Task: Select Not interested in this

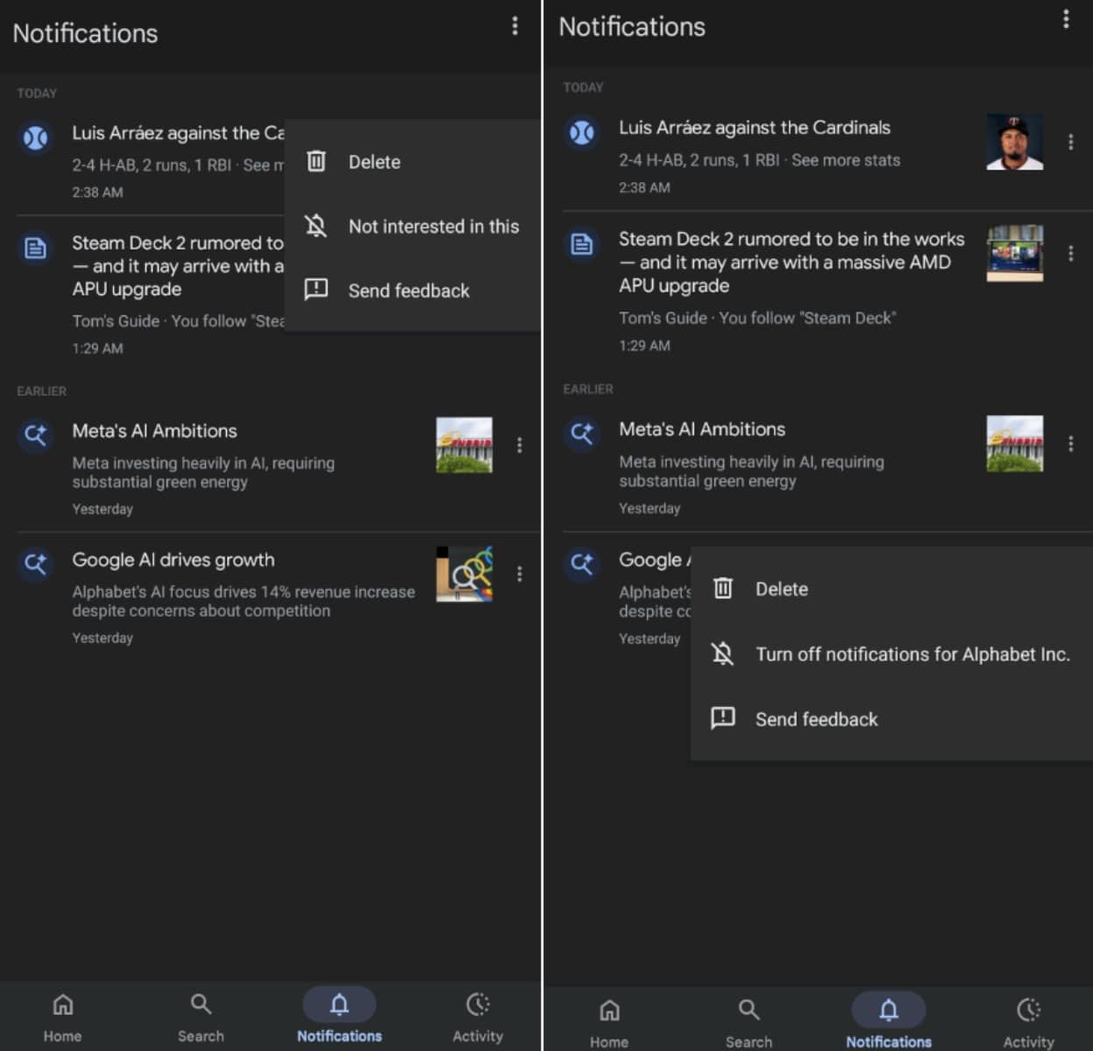Action: coord(433,226)
